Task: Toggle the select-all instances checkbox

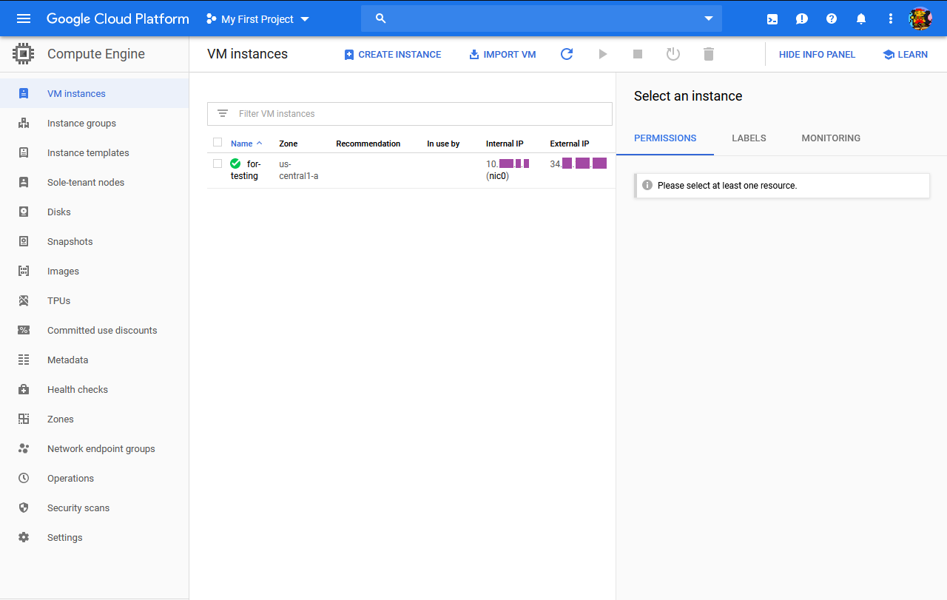Action: click(218, 142)
